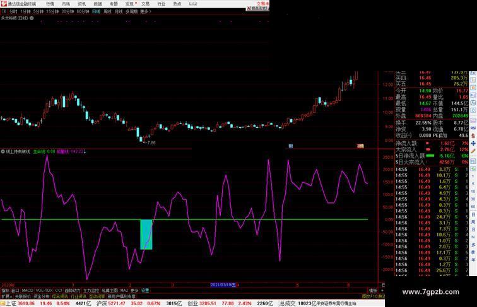Image resolution: width=477 pixels, height=307 pixels.
Task: Click the 2021/03/19 date marker
Action: tap(223, 285)
